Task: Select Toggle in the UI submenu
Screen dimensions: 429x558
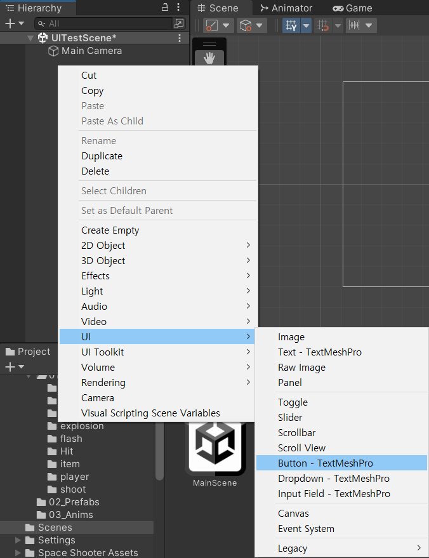Action: 341,402
